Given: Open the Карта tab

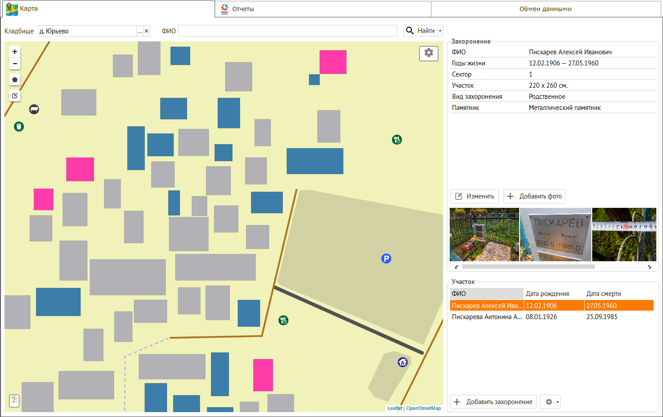Looking at the screenshot, I should tap(108, 9).
